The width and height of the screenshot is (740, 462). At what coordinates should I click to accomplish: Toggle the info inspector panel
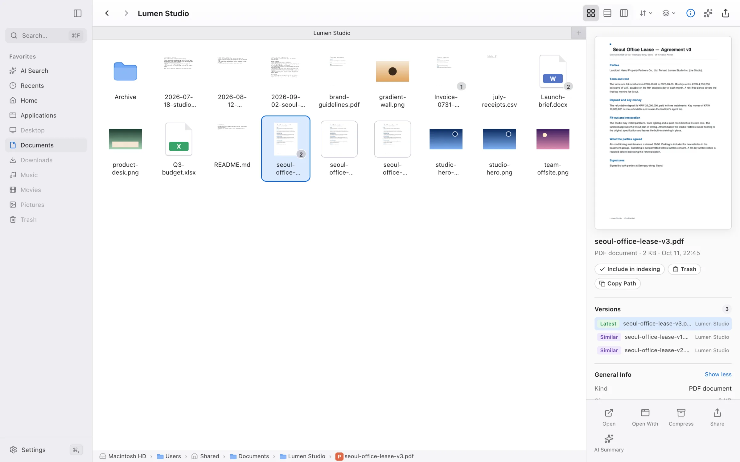click(x=690, y=13)
